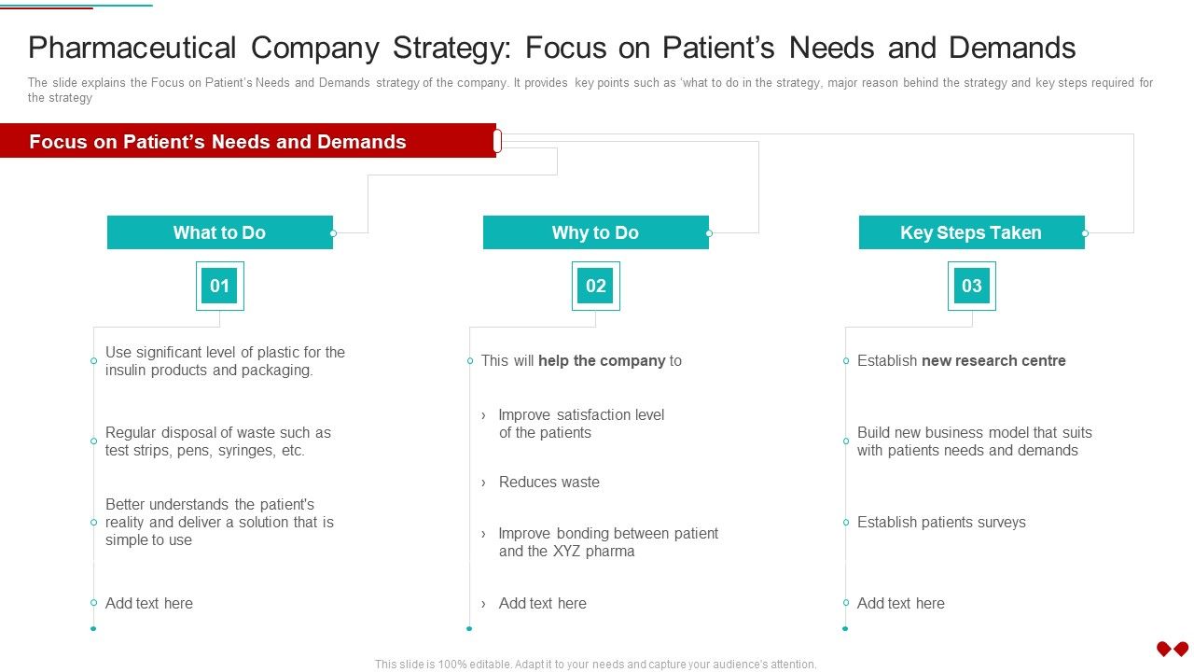Select the Establish new research centre text
Screen dimensions: 1194x672
pos(962,360)
